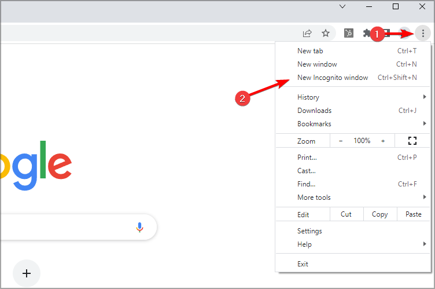Bookmark this tab with the star icon
Screen dimensions: 435x289
[x=326, y=34]
